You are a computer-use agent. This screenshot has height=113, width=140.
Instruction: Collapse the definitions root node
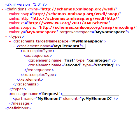[x=3, y=9]
